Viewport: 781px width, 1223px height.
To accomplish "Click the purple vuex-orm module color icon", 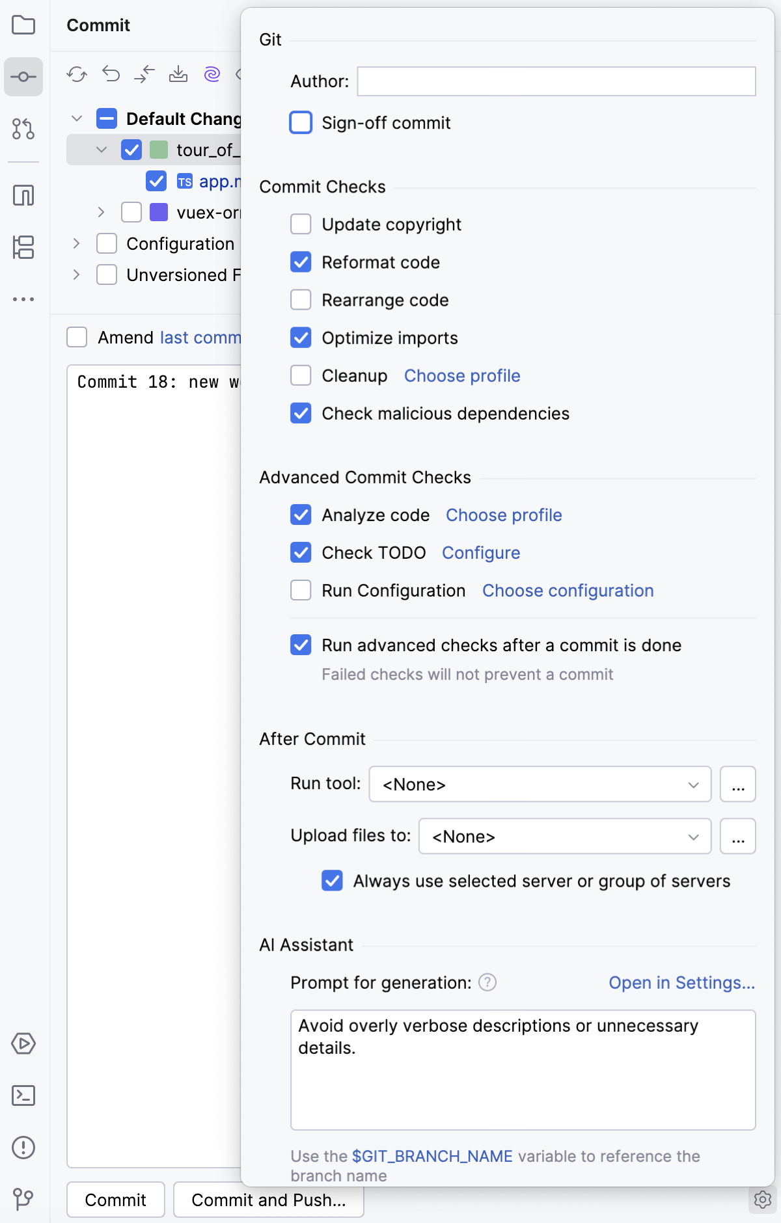I will (x=159, y=212).
